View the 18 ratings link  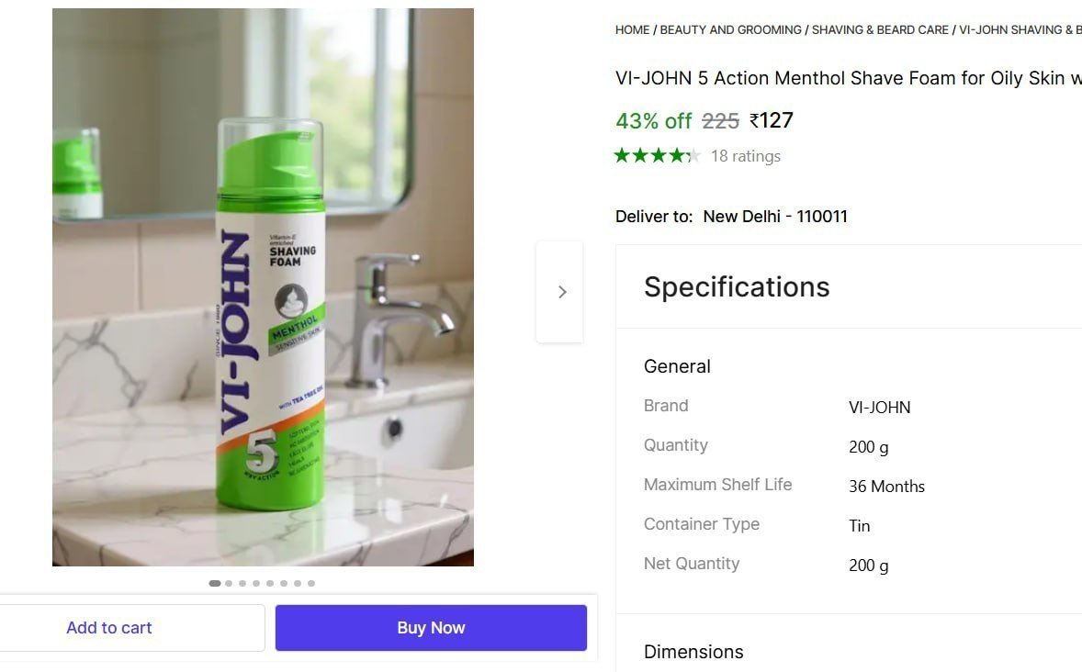[x=745, y=155]
